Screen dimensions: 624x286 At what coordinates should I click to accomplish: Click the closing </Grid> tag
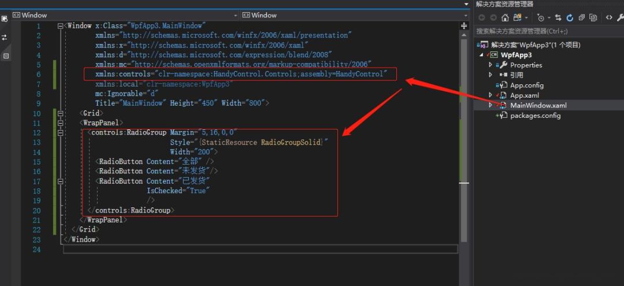pyautogui.click(x=86, y=229)
